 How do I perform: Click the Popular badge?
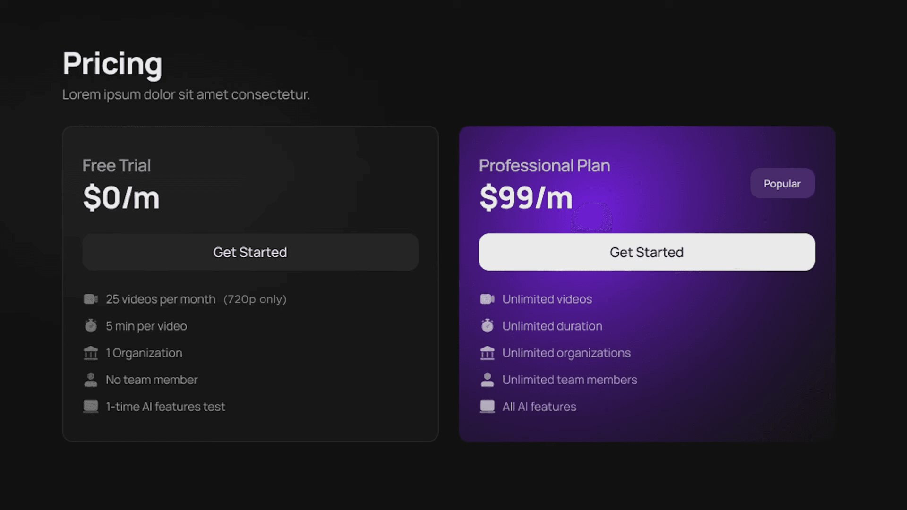[782, 183]
